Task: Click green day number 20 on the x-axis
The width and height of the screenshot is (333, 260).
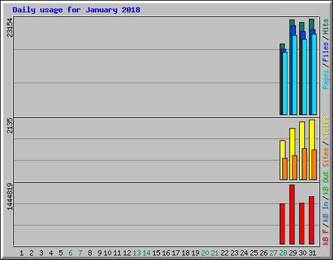Action: tap(205, 253)
